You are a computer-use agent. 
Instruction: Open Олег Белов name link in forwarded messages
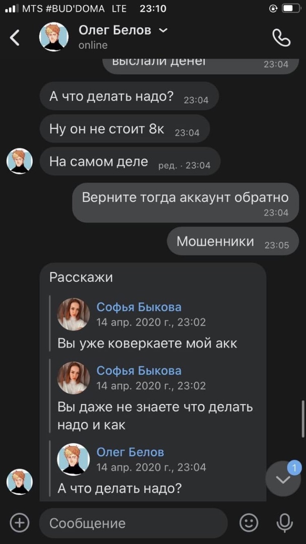130,452
